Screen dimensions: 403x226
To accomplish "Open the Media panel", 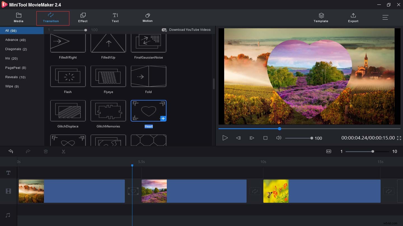I will [18, 18].
